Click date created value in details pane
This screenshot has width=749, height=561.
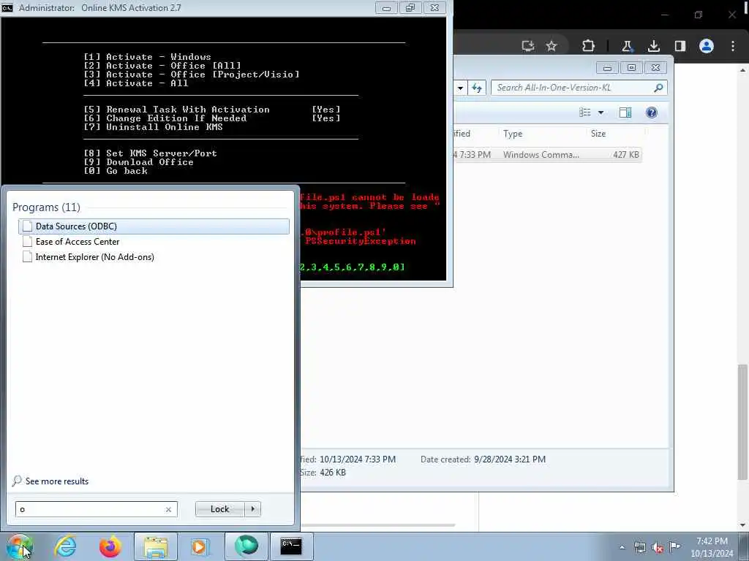coord(510,459)
